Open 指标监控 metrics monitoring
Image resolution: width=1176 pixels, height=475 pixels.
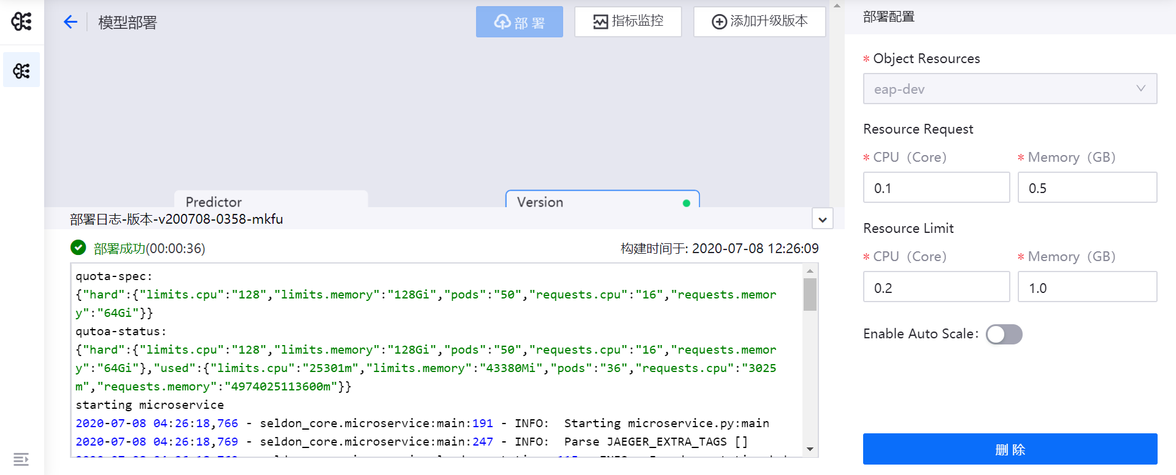(x=628, y=21)
